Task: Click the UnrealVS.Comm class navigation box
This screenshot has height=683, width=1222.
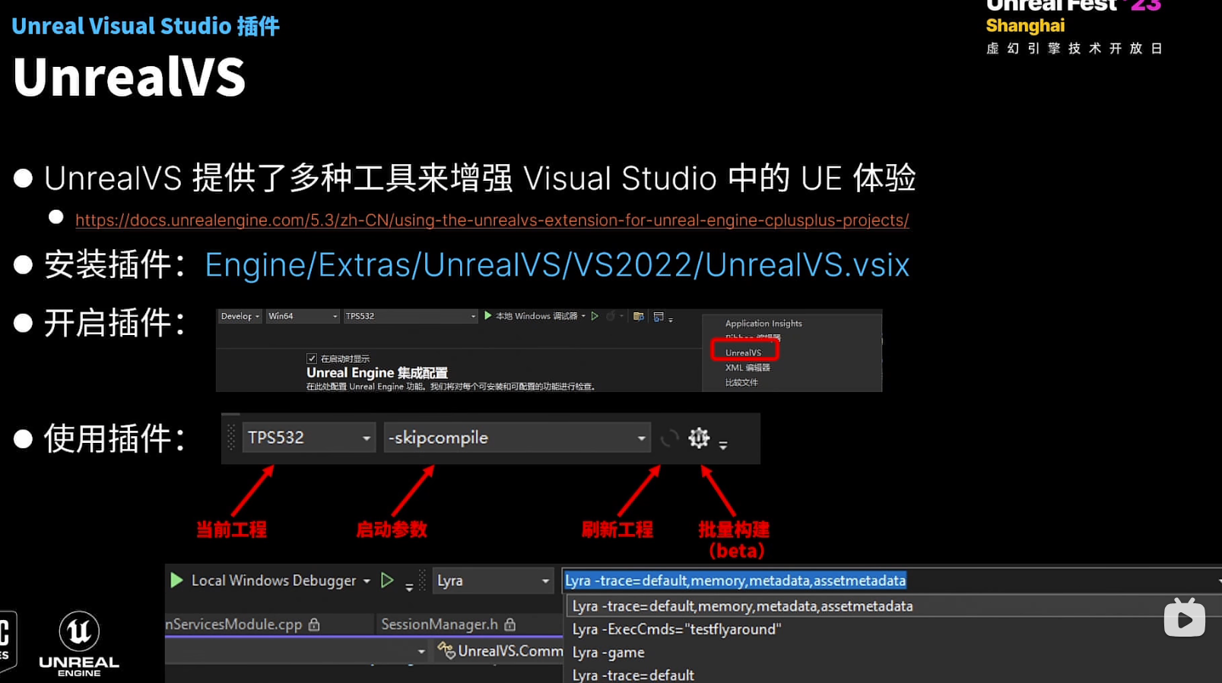Action: click(x=499, y=652)
